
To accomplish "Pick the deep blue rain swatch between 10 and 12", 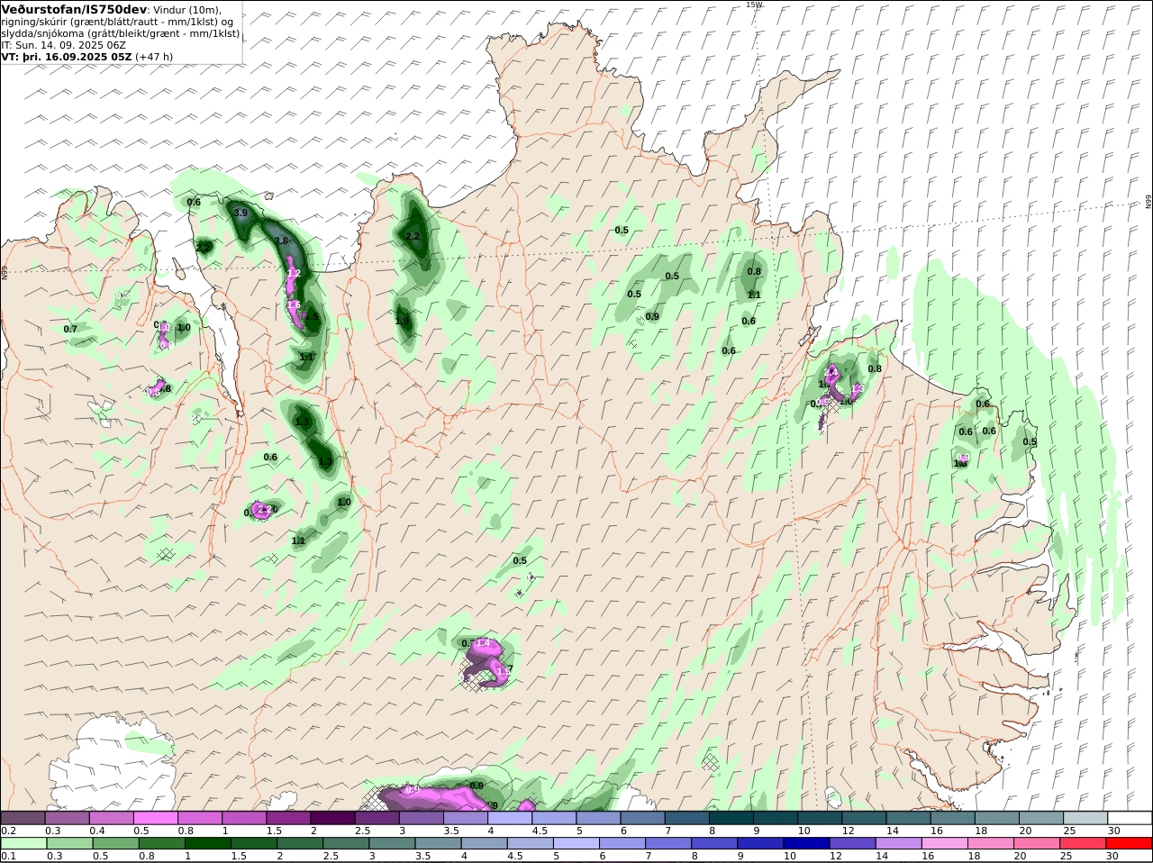I will 807,843.
